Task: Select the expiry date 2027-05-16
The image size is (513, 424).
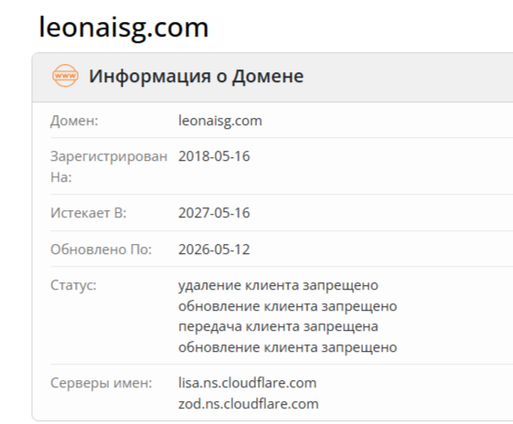Action: click(x=214, y=213)
